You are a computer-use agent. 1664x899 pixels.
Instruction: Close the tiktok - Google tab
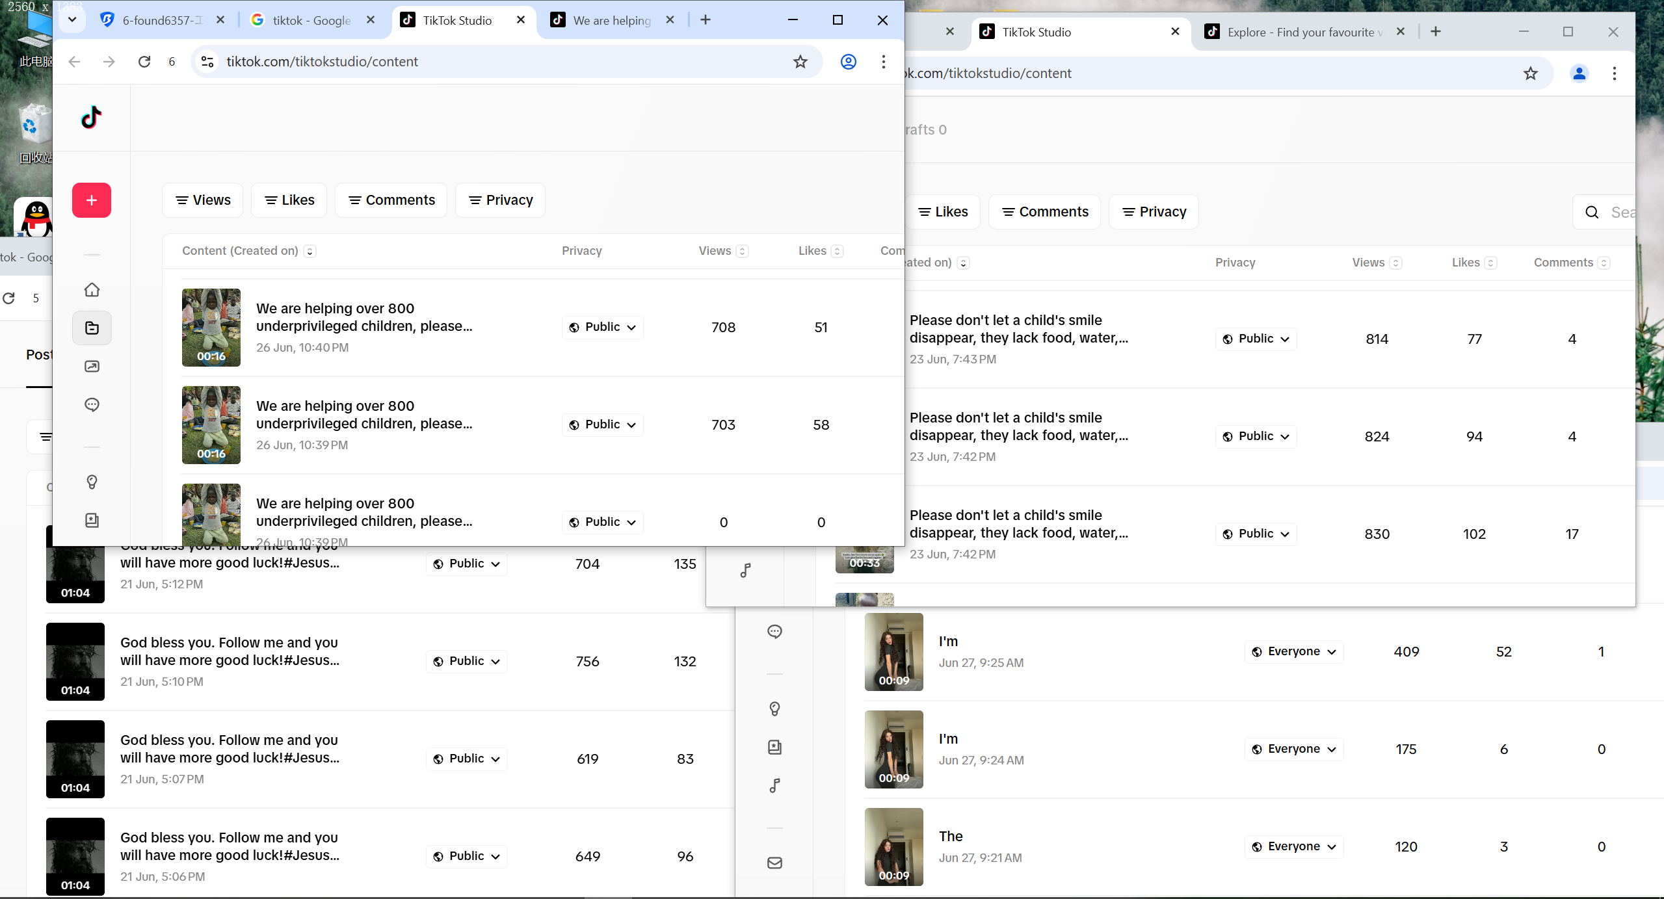pyautogui.click(x=371, y=20)
